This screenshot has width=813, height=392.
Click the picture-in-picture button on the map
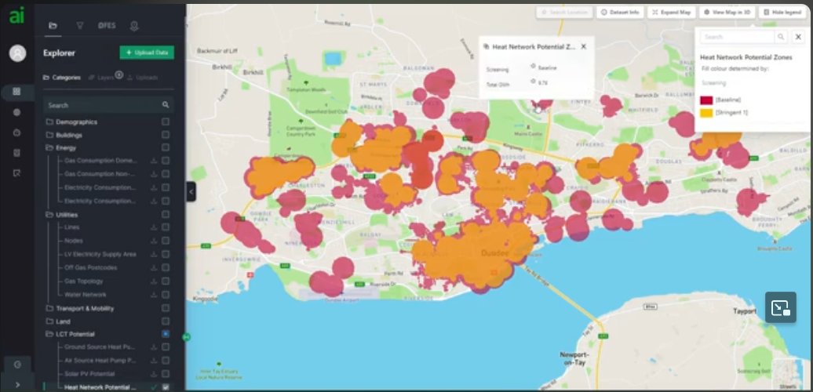click(x=781, y=307)
